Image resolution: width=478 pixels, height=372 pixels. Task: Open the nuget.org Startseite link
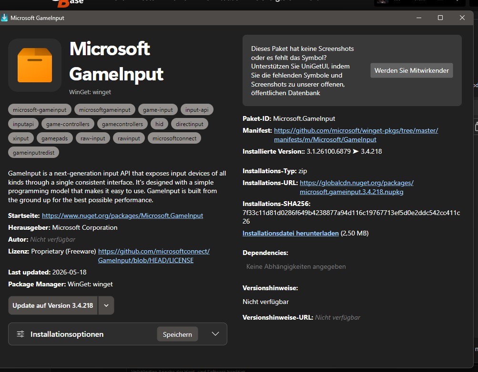pos(122,215)
